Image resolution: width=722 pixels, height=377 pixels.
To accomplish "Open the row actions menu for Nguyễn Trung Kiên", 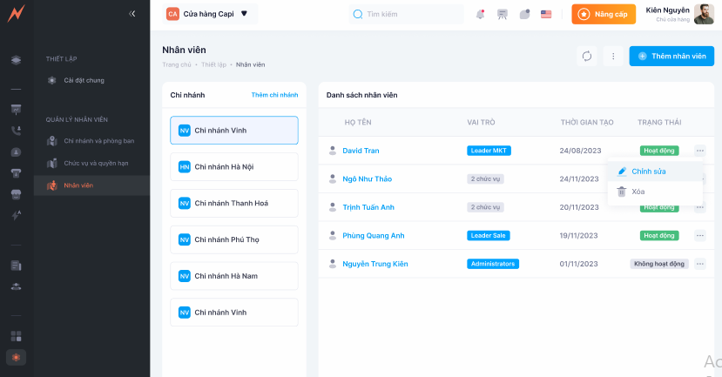I will [699, 264].
